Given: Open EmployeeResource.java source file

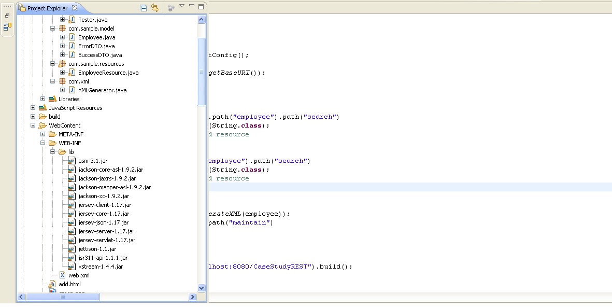Looking at the screenshot, I should click(108, 73).
